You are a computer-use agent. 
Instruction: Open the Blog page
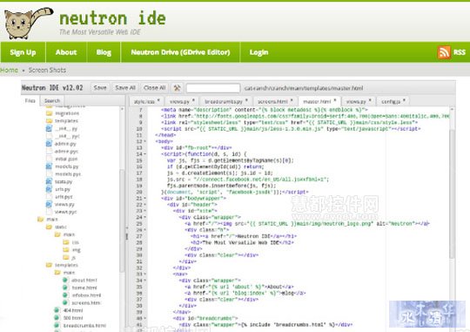click(x=104, y=52)
